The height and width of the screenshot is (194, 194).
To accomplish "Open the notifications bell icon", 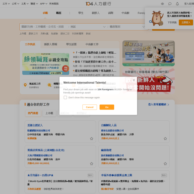I will point(177,4).
